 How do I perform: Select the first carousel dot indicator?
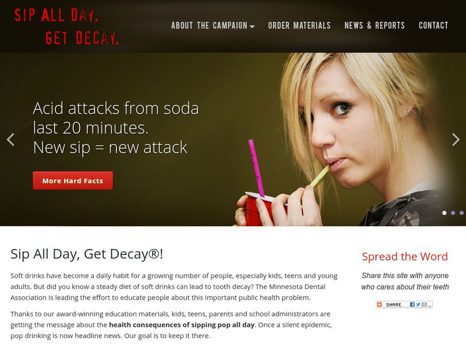(444, 213)
